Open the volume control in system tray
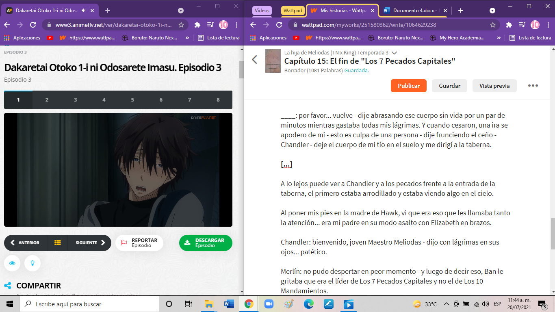 [485, 304]
